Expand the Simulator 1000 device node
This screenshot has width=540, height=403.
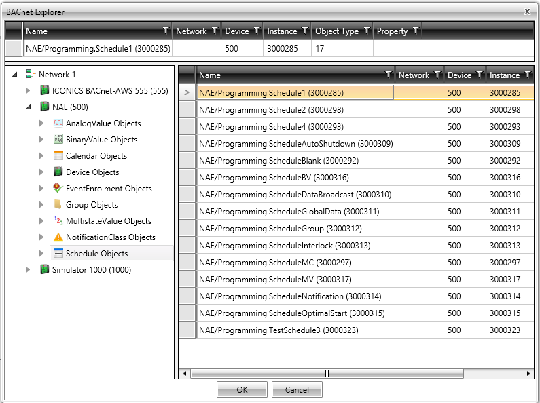pos(28,270)
